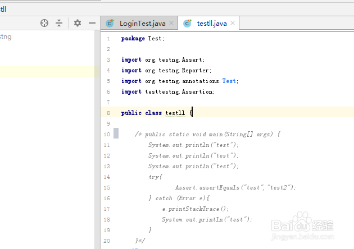Open project panel settings gear
Viewport: 354px width, 249px height.
pyautogui.click(x=78, y=23)
